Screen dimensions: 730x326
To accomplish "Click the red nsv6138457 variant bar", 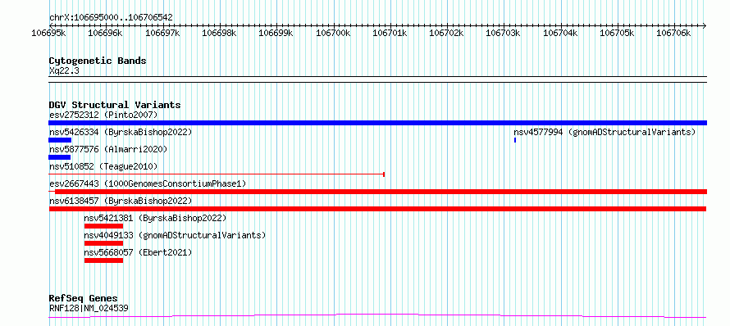I will (x=377, y=209).
